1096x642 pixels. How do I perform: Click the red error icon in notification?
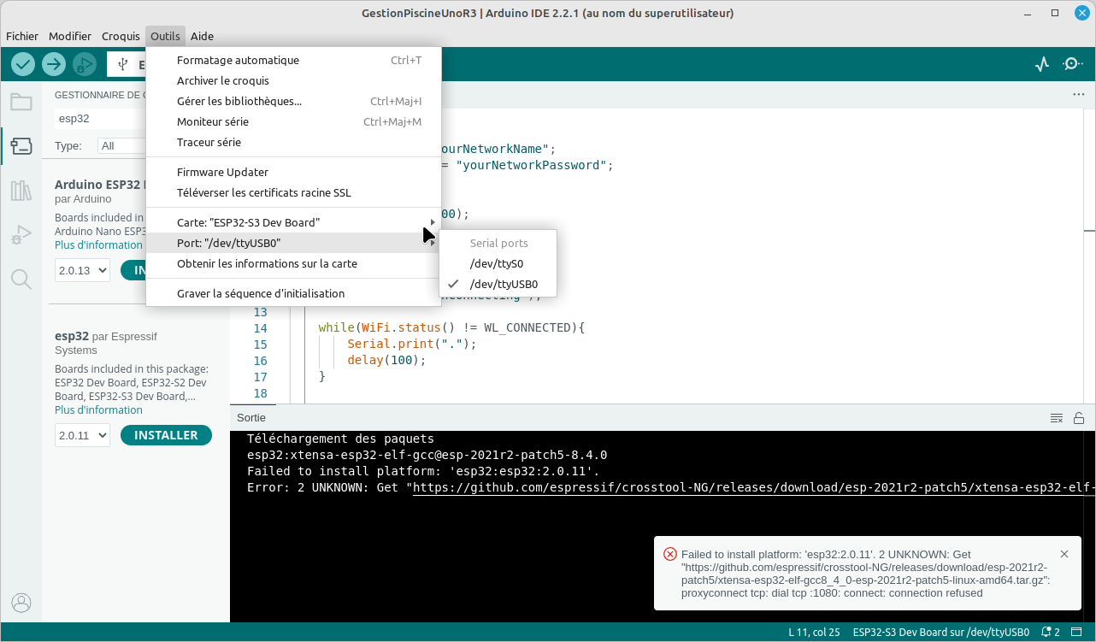click(x=670, y=554)
